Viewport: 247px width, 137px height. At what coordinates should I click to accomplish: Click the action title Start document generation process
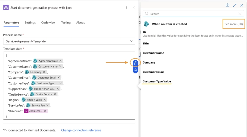click(x=41, y=8)
